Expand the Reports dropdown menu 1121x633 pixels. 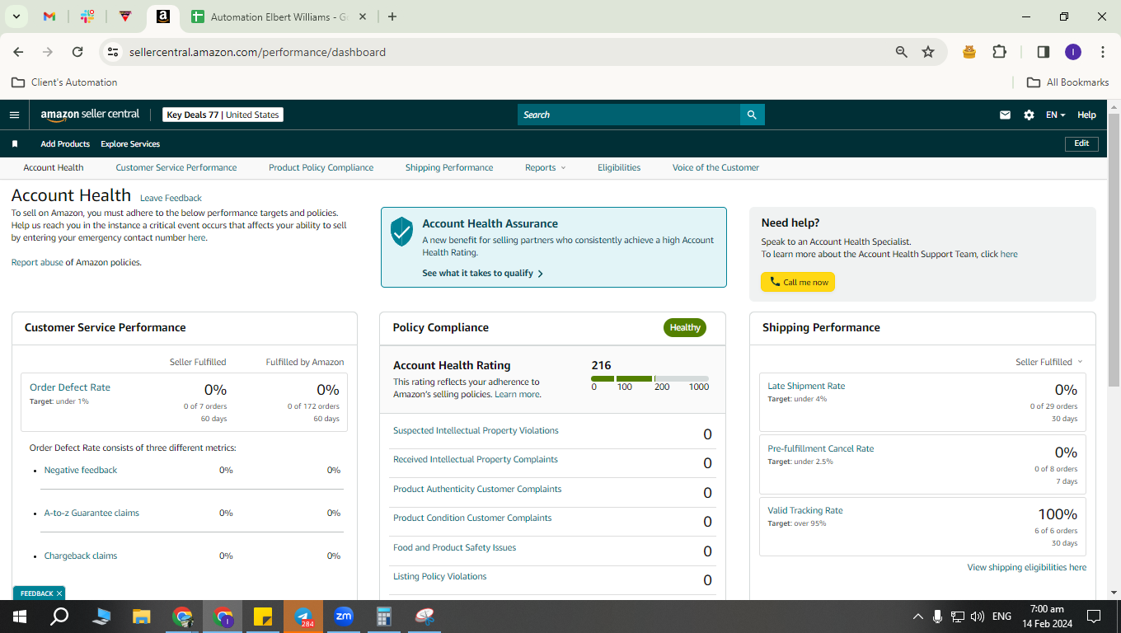click(546, 167)
